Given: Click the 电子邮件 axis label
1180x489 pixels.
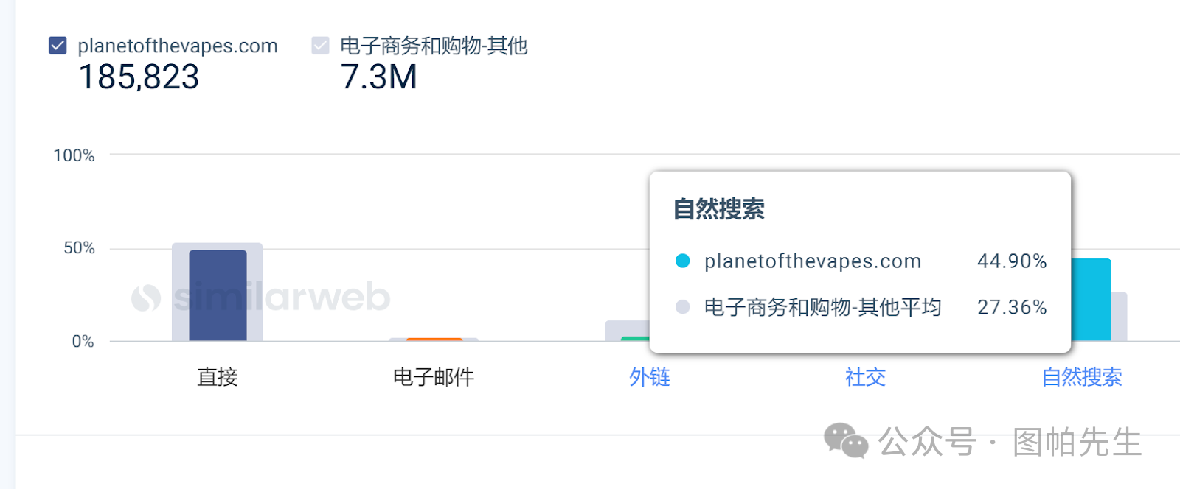Looking at the screenshot, I should 434,377.
